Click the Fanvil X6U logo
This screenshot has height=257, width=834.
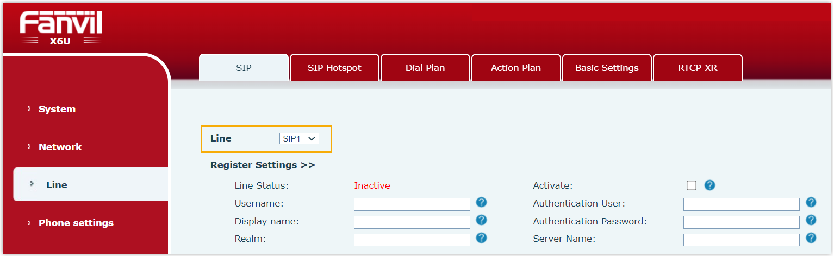coord(61,28)
